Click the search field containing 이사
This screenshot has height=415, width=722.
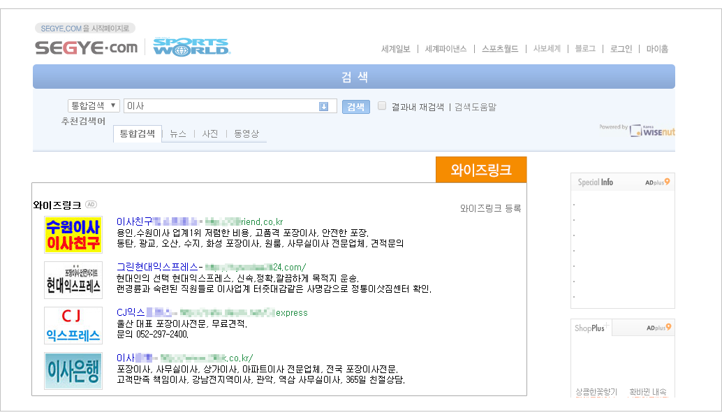coord(230,106)
